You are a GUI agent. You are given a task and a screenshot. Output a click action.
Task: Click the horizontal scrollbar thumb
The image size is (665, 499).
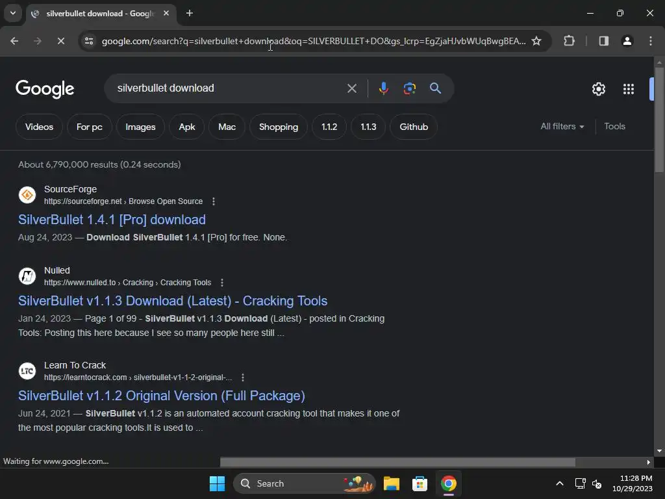click(398, 462)
